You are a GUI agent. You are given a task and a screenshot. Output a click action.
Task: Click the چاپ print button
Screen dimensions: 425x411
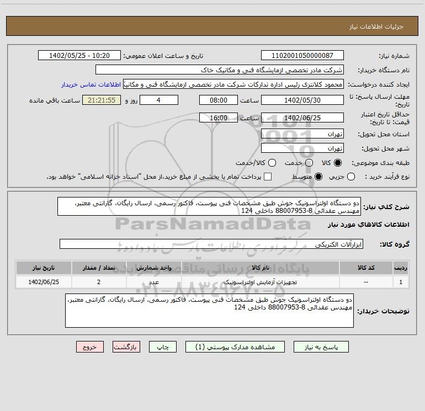163,347
